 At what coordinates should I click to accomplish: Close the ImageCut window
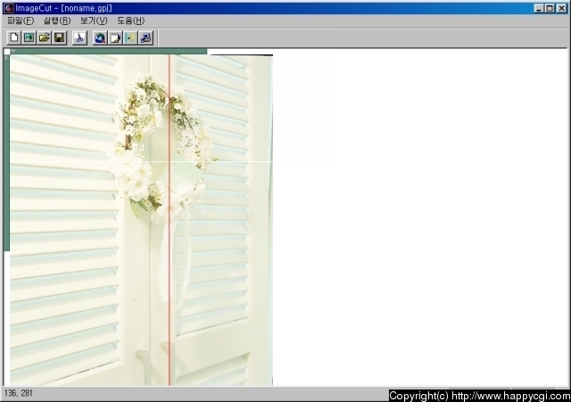(x=561, y=8)
